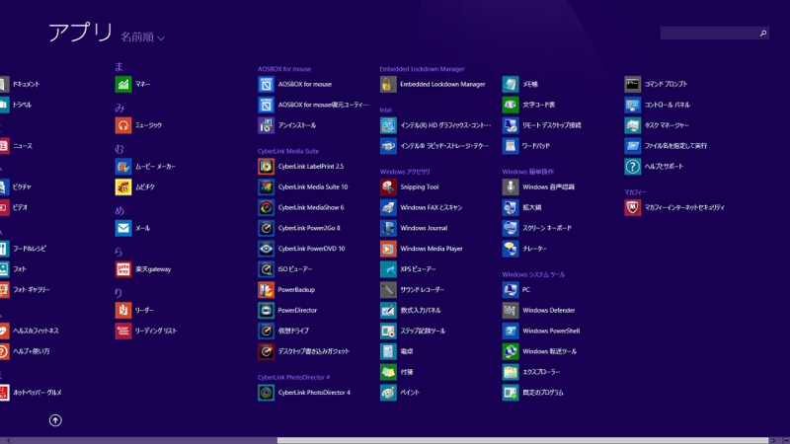Screen dimensions: 790x444
Task: Click the scrollbar left arrow
Action: click(8, 440)
